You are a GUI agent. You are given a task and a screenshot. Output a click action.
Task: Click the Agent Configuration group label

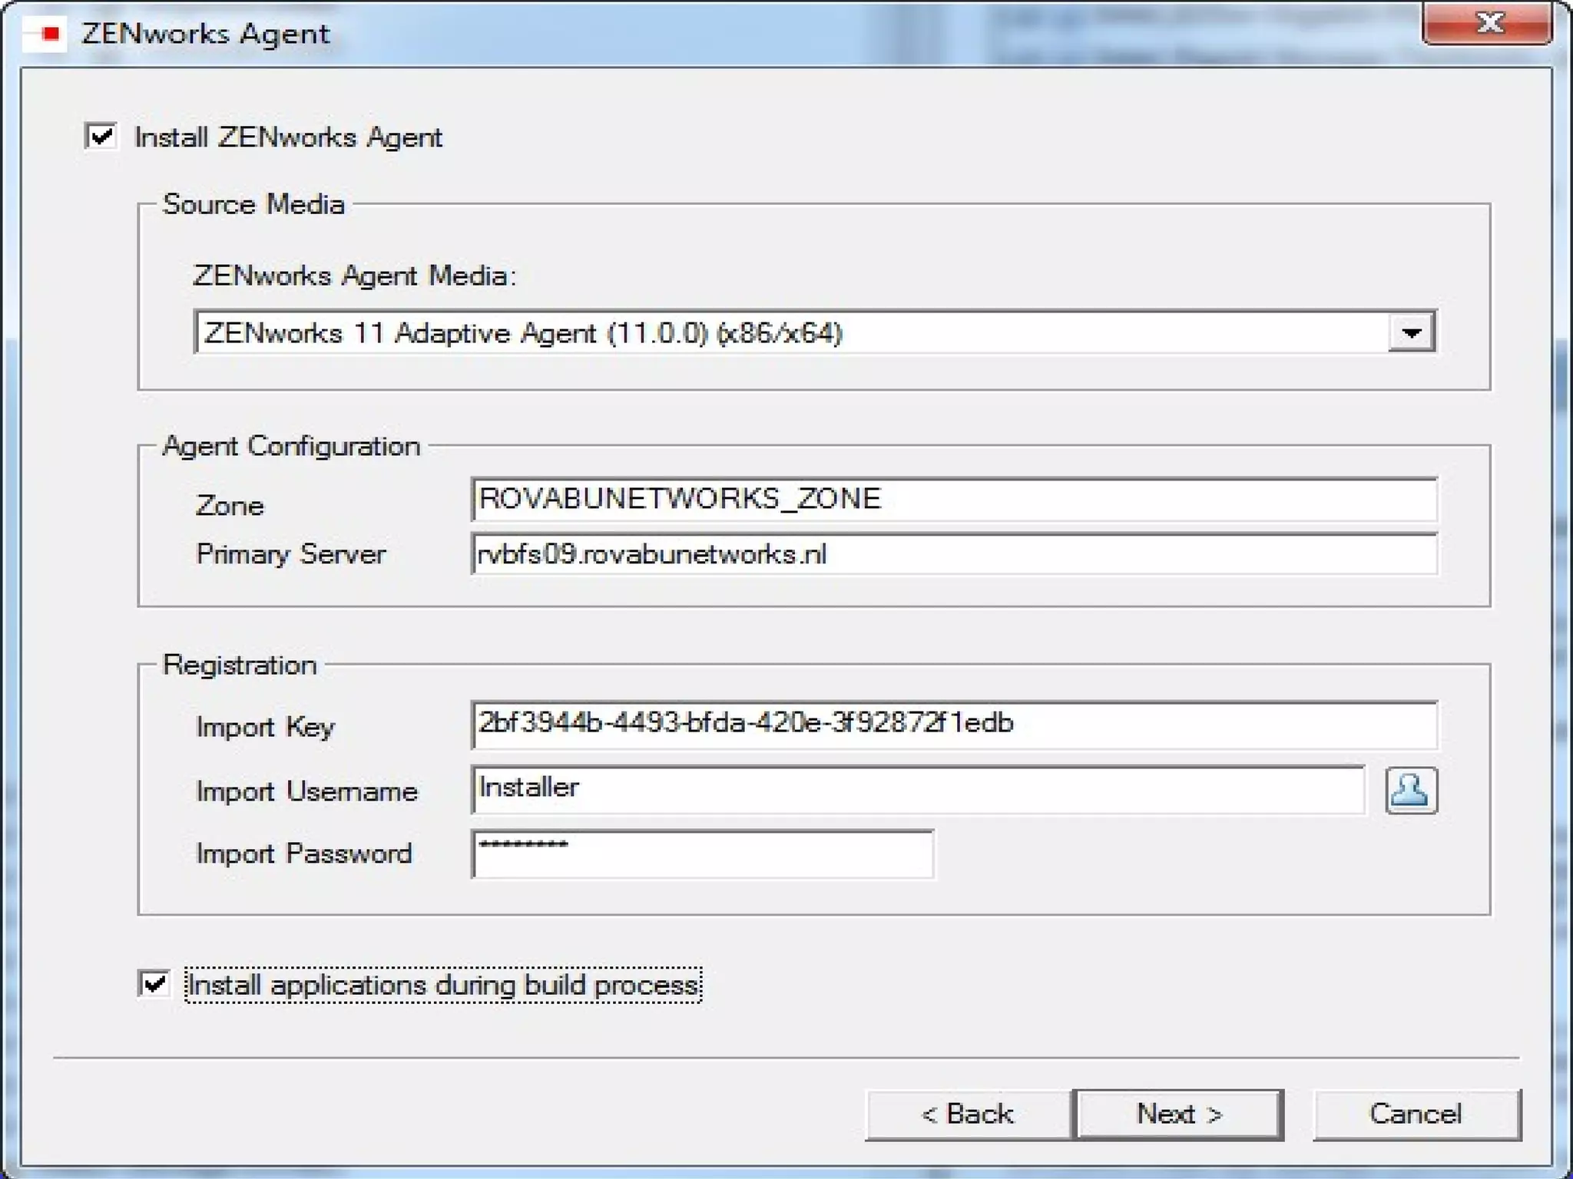click(x=292, y=446)
